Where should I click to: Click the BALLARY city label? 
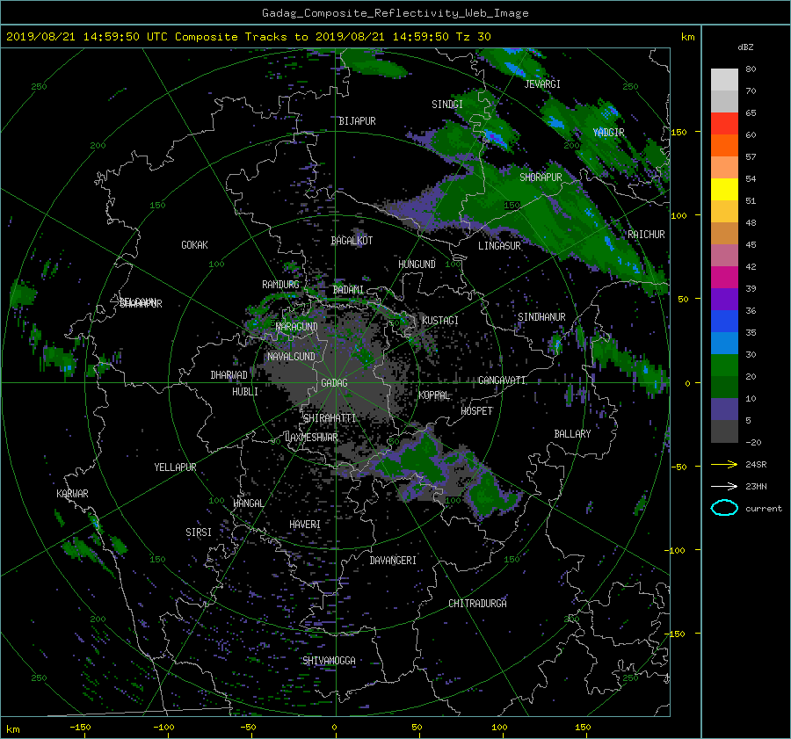572,434
